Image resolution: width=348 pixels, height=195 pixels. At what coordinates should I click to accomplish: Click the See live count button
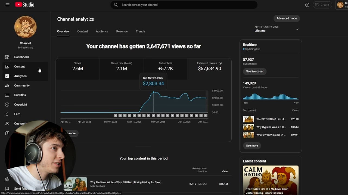(x=255, y=71)
